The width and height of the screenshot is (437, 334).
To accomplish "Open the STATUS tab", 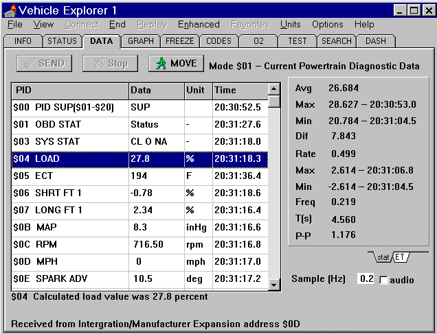I will pos(62,41).
